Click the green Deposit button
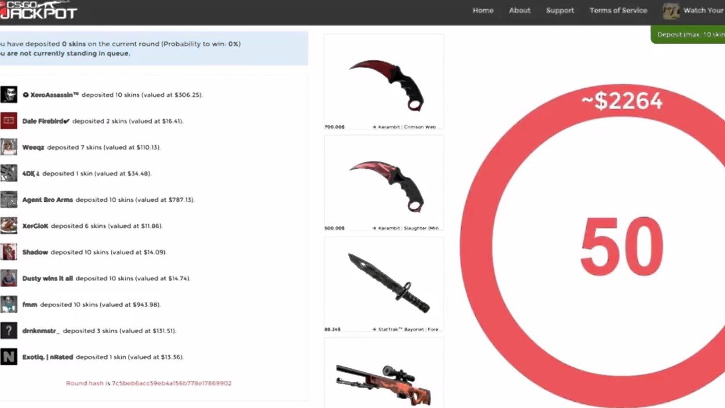 coord(688,35)
